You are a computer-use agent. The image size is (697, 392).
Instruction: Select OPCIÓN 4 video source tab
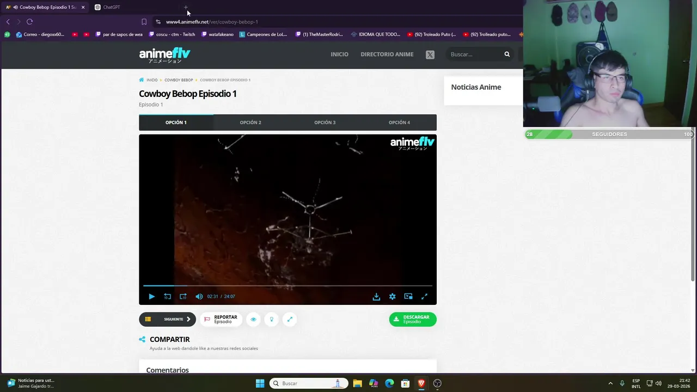point(399,122)
